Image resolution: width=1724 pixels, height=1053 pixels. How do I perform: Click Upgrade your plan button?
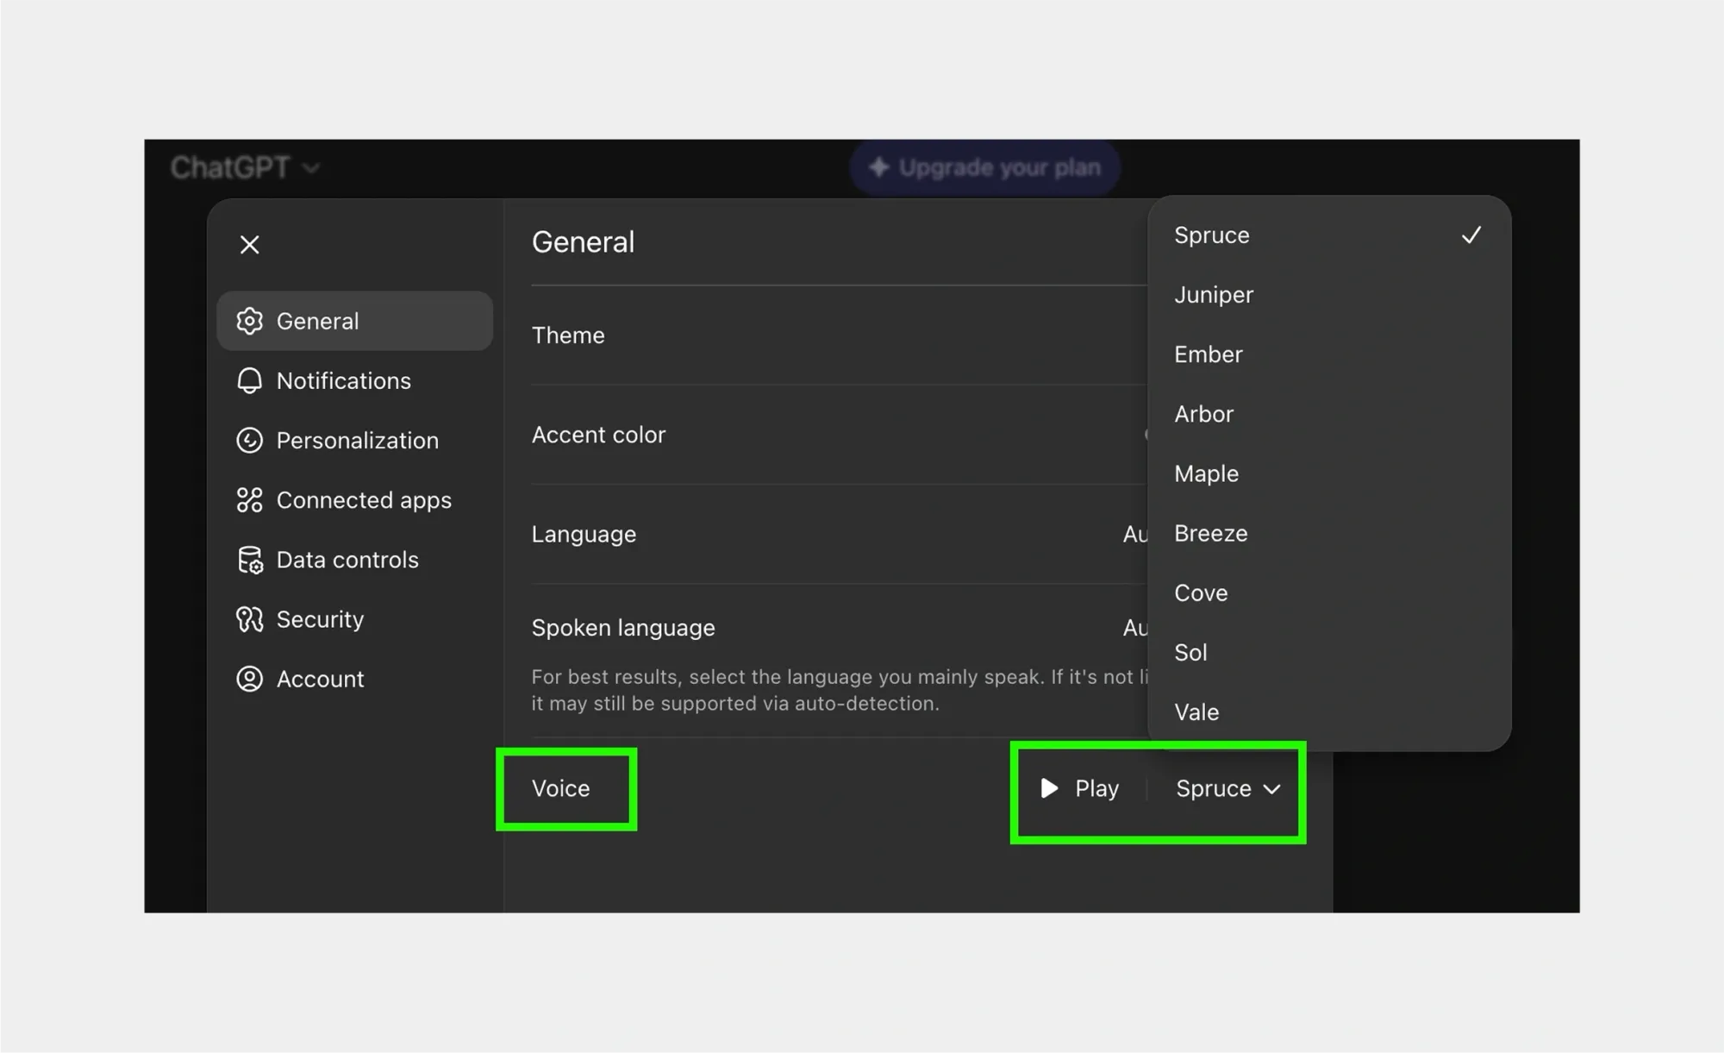point(985,167)
